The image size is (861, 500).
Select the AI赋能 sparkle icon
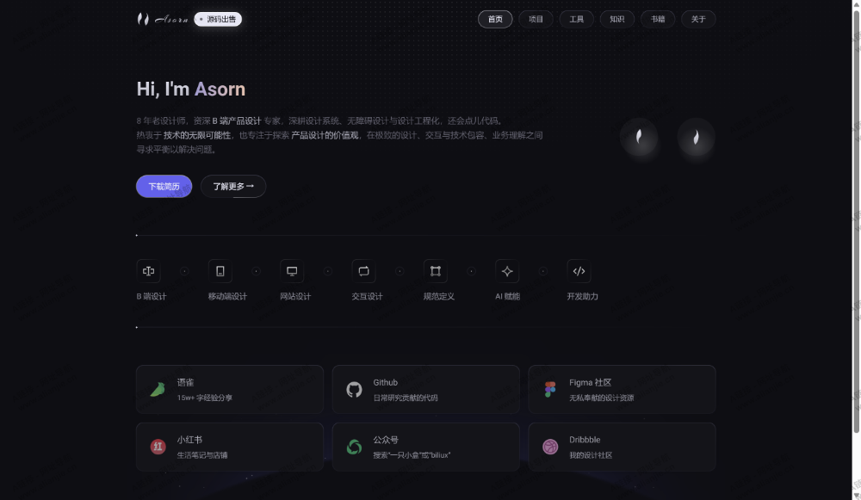[x=507, y=271]
